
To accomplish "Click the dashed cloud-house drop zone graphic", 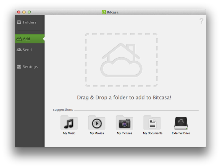I will coord(122,59).
